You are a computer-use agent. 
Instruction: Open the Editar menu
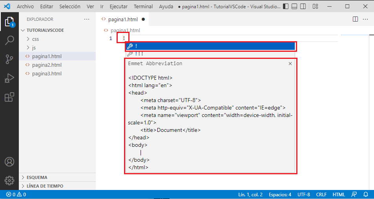(x=47, y=6)
